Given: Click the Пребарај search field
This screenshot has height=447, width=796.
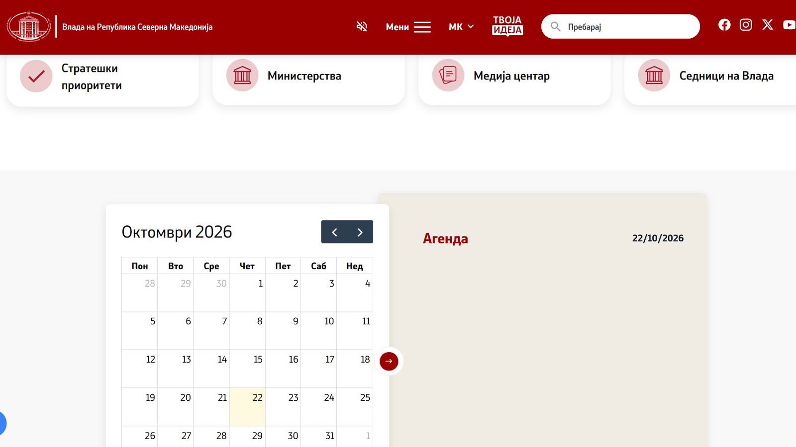Looking at the screenshot, I should coord(620,26).
